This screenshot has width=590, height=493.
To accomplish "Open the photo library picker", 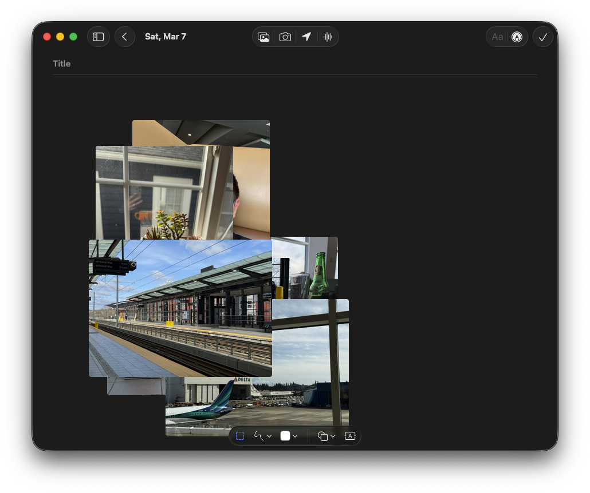I will coord(263,37).
